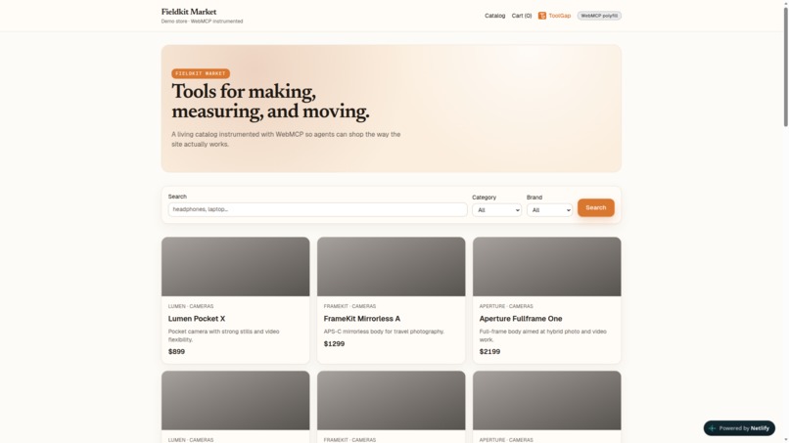Open Aperture Fullframe One product image
This screenshot has width=789, height=443.
[547, 267]
